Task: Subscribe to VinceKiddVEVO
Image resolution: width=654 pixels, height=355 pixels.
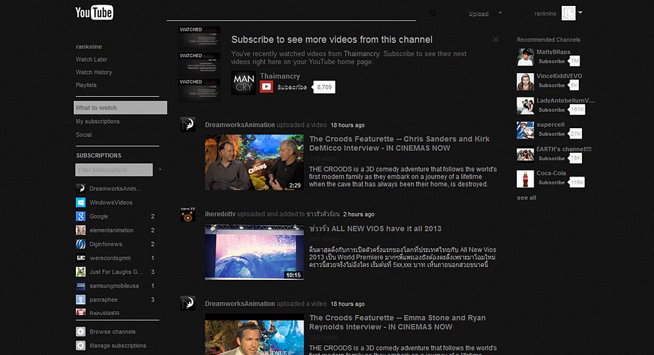Action: tap(551, 86)
